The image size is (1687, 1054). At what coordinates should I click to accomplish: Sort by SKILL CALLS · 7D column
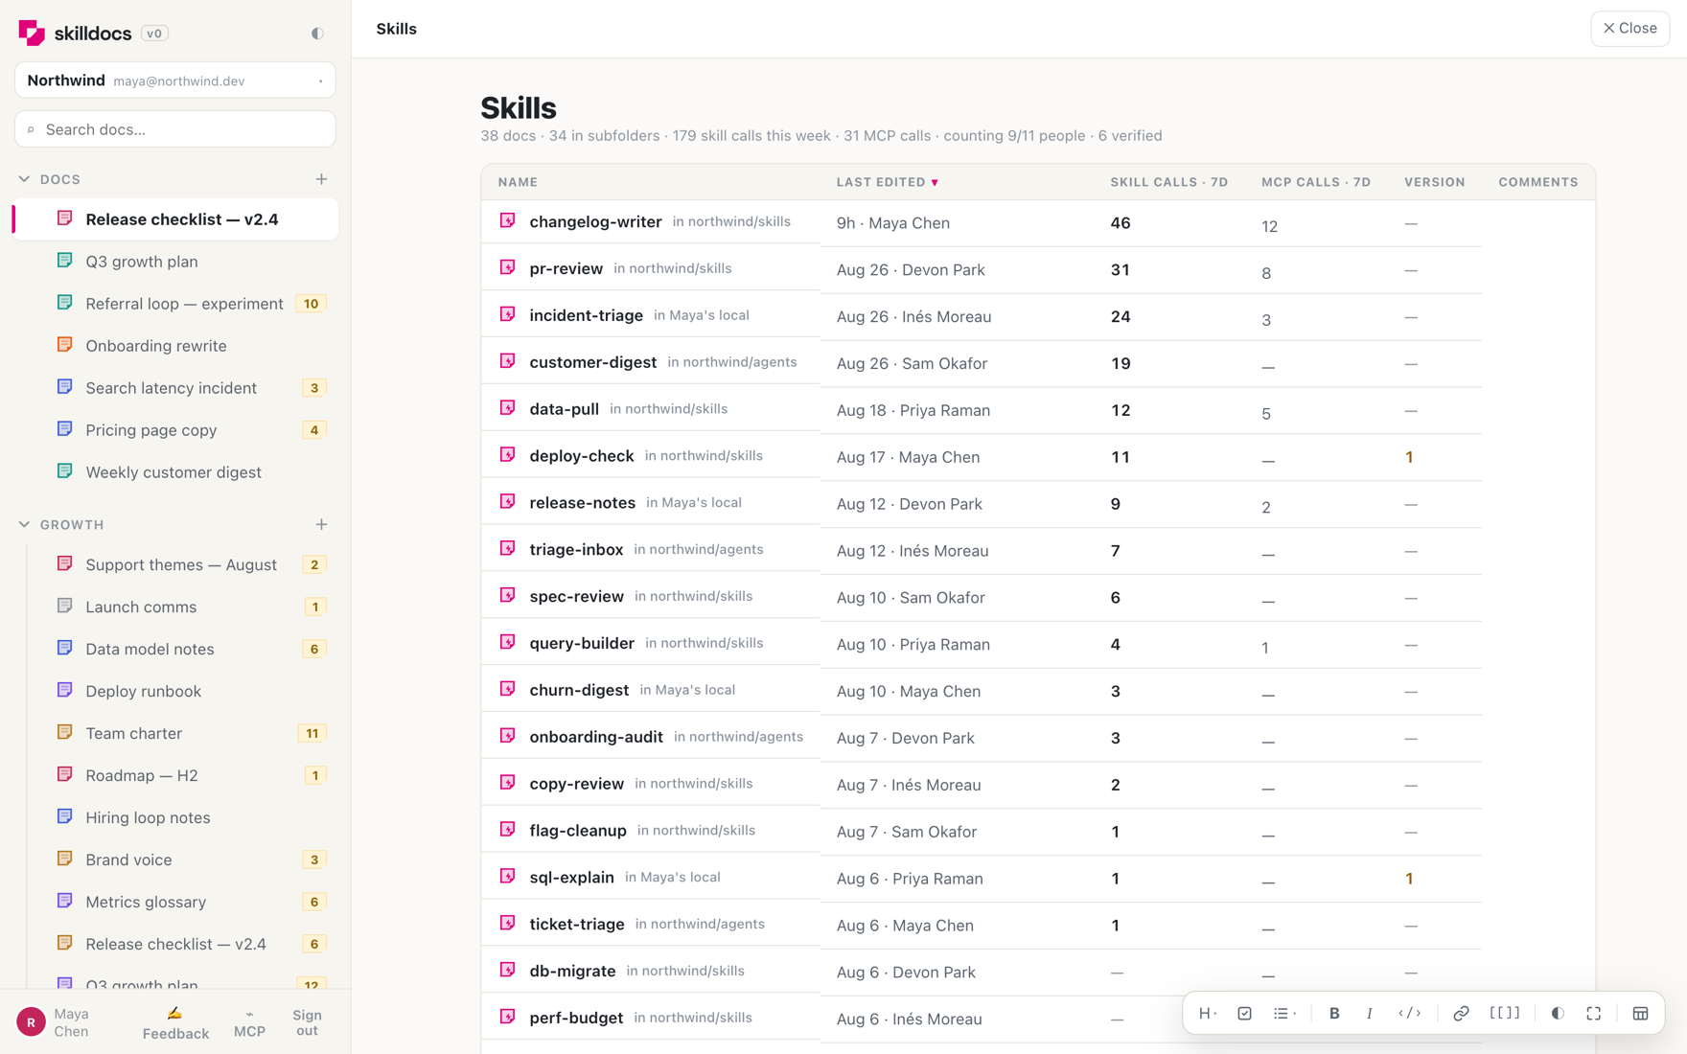[x=1168, y=182]
